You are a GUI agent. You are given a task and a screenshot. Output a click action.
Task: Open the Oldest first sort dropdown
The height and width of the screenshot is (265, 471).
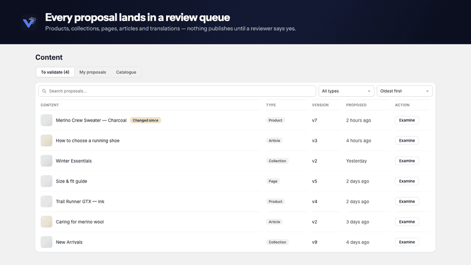(x=404, y=91)
